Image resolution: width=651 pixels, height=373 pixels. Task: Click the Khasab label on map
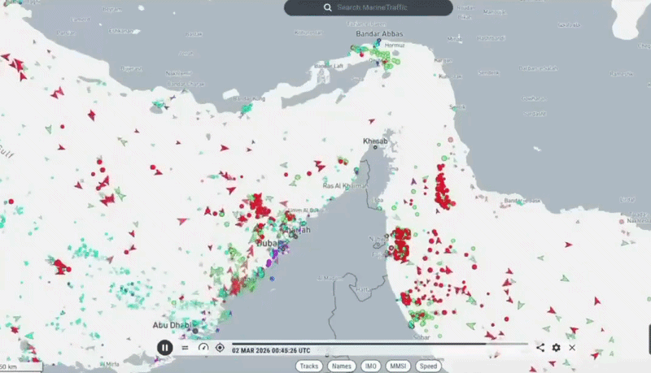[x=375, y=141]
